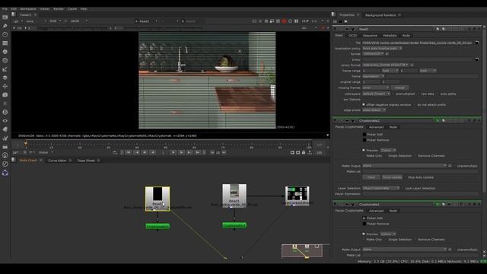Viewport: 487px width, 274px height.
Task: Toggle Single Selection in Cryptomatte2 panel
Action: pos(386,155)
